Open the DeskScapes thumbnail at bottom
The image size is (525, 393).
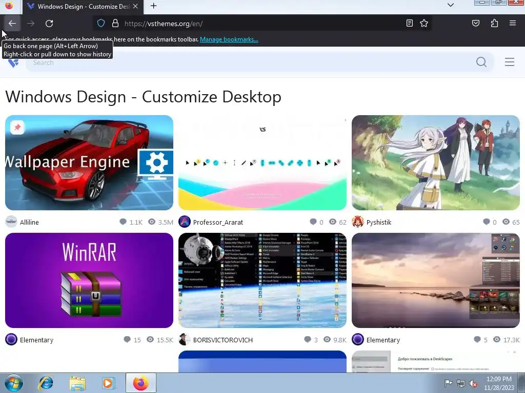tap(436, 362)
